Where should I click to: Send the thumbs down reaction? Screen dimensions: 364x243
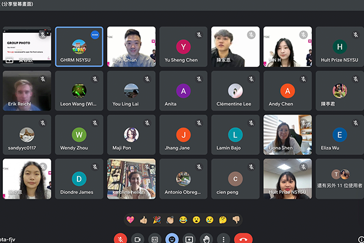236,220
